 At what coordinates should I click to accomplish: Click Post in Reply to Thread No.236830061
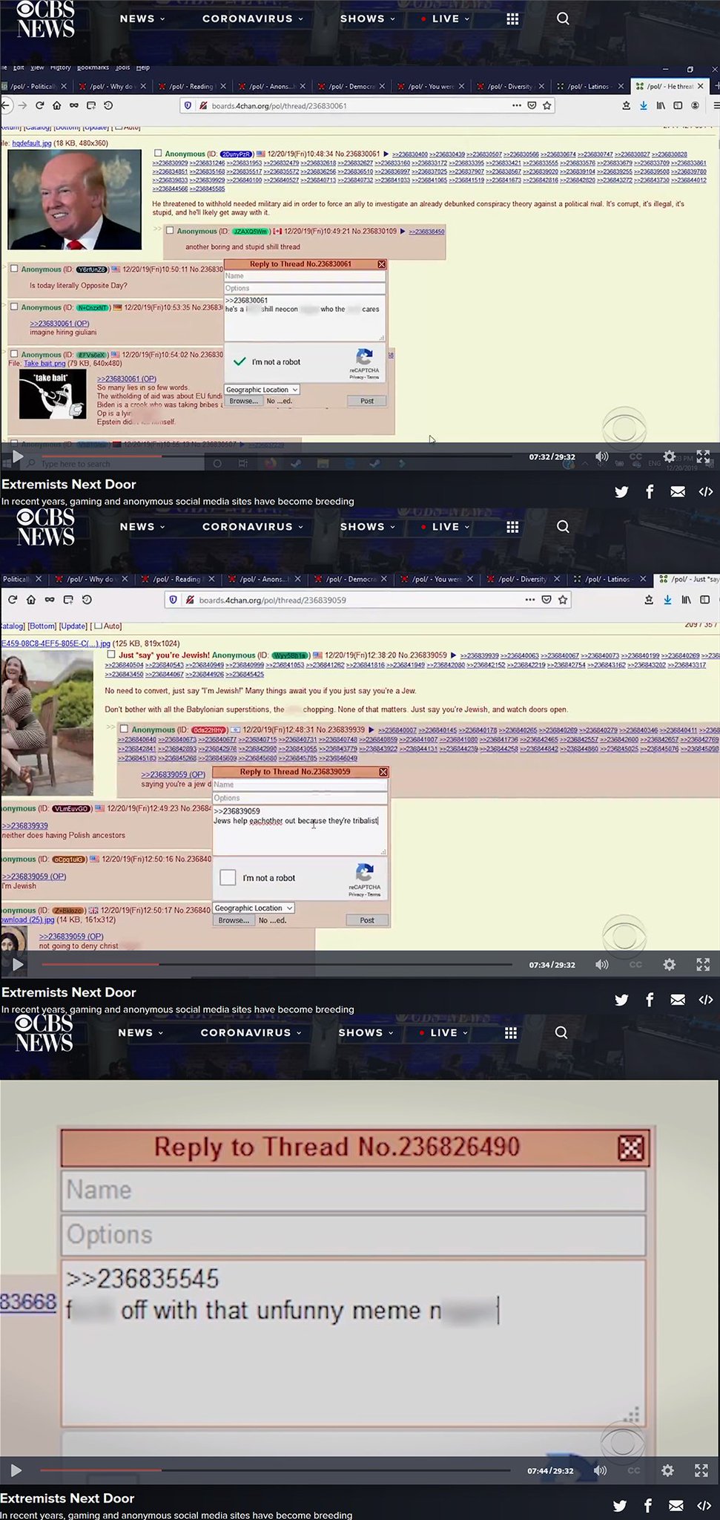click(367, 401)
